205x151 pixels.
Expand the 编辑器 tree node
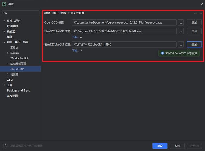(x=4, y=31)
